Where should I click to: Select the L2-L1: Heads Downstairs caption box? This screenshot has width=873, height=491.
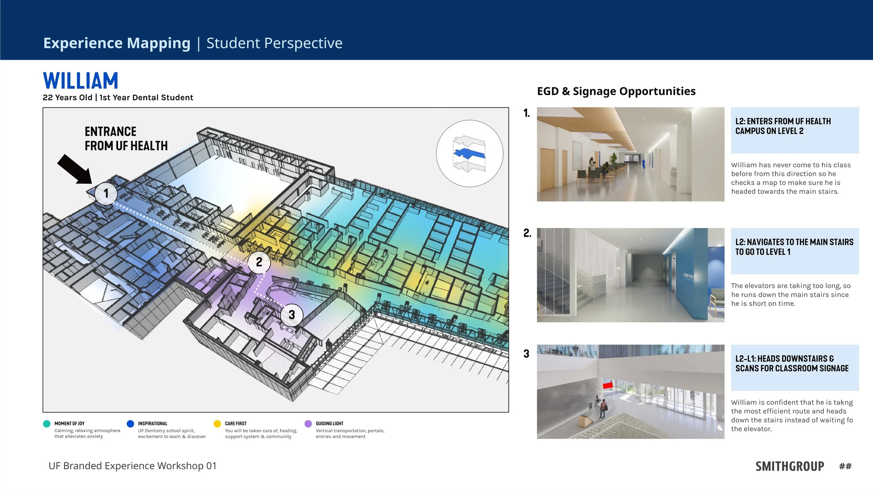pyautogui.click(x=794, y=367)
